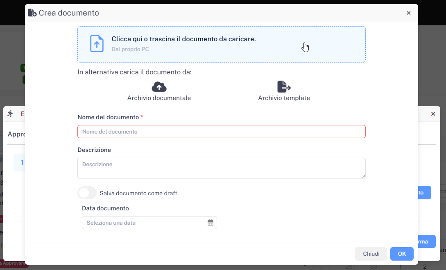Click the 'Dal proprio PC' subtitle text
The image size is (446, 270).
click(130, 49)
